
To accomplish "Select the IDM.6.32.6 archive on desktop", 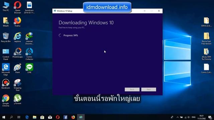I will point(206,22).
